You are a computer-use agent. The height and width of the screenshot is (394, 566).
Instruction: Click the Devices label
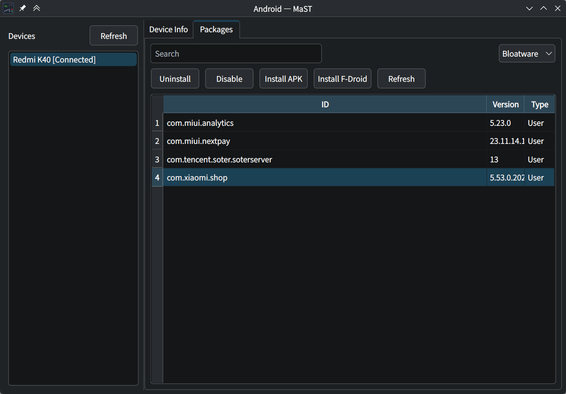(x=22, y=36)
